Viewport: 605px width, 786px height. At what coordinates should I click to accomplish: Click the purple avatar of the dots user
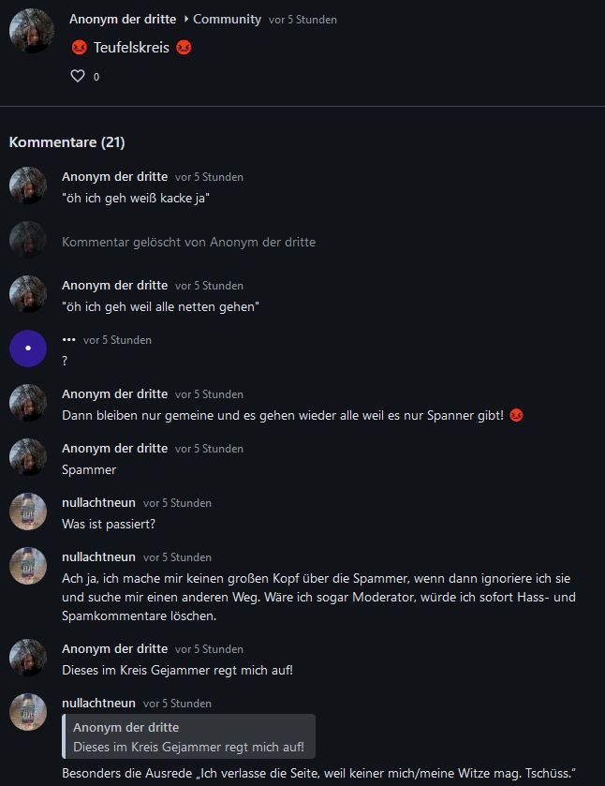click(28, 349)
